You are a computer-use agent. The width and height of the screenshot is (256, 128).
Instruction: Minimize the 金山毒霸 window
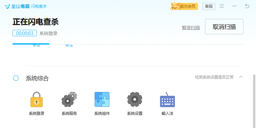(235, 6)
